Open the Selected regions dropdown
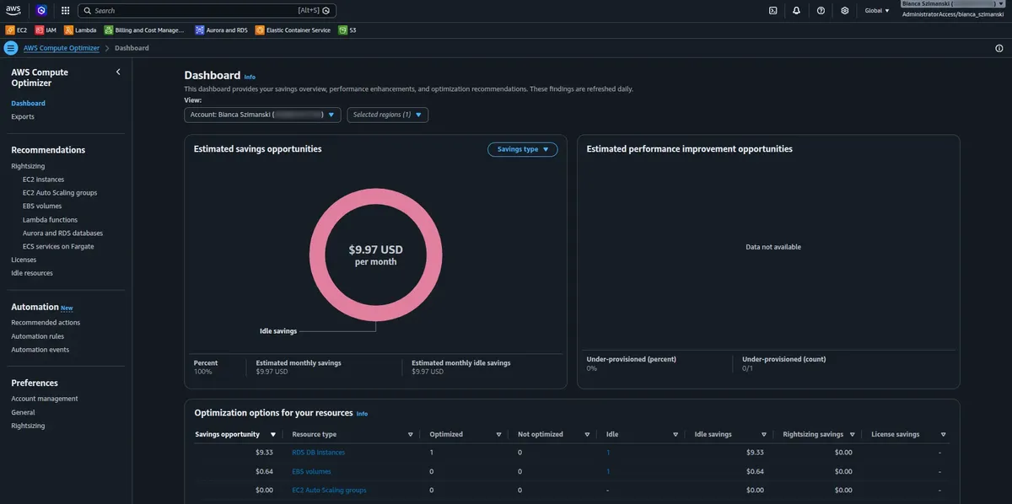 click(388, 115)
